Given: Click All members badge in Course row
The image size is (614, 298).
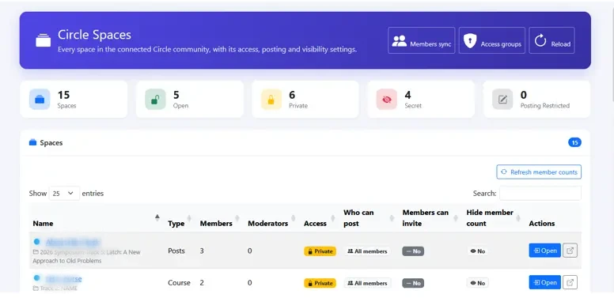Looking at the screenshot, I should coord(367,283).
